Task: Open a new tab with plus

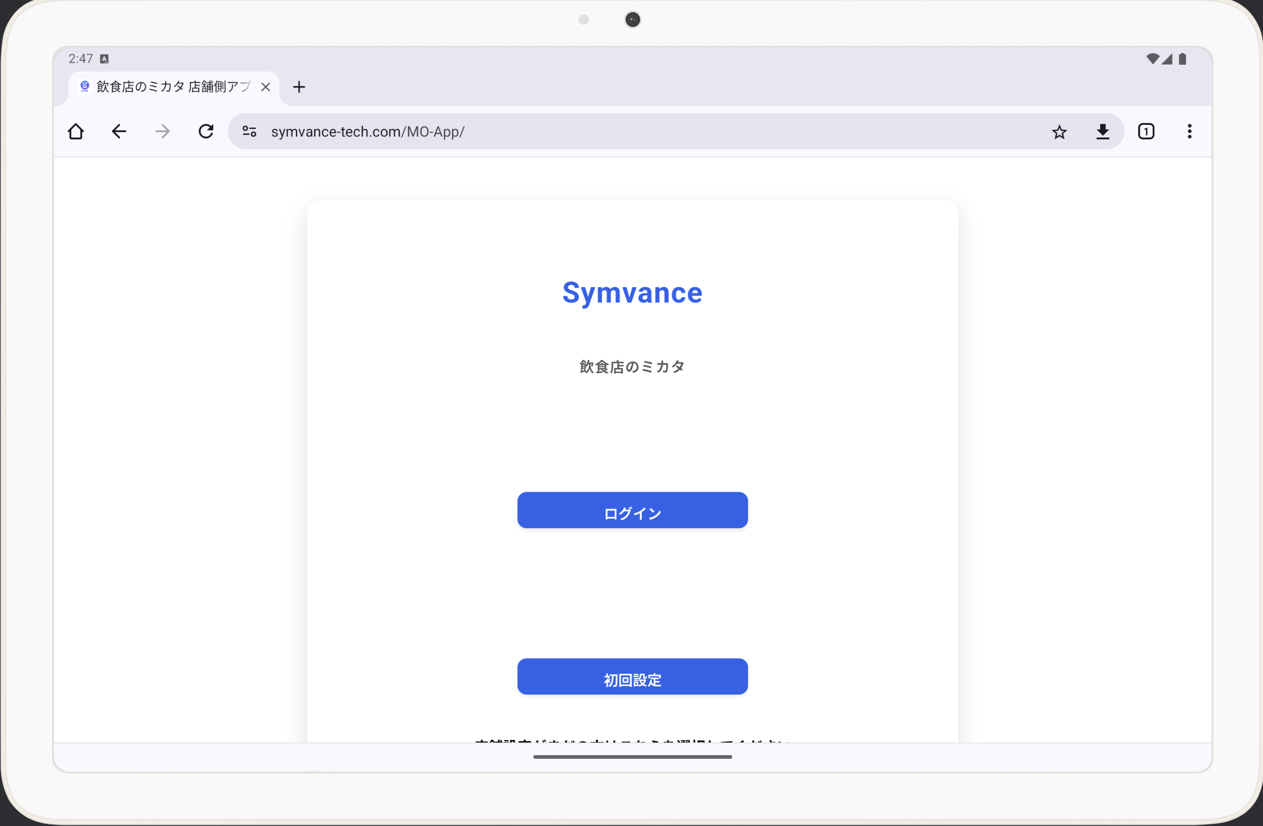Action: click(x=299, y=87)
